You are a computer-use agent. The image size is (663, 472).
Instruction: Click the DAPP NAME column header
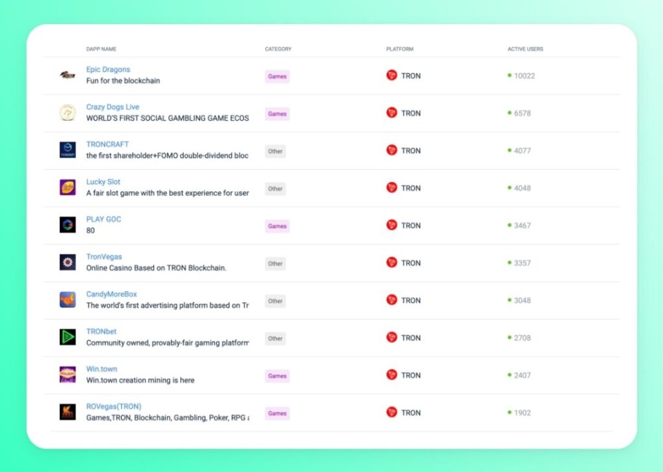(101, 49)
